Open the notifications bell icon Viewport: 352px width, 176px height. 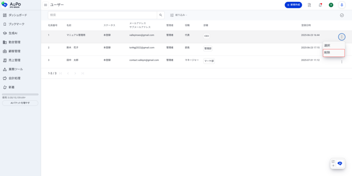coord(320,5)
